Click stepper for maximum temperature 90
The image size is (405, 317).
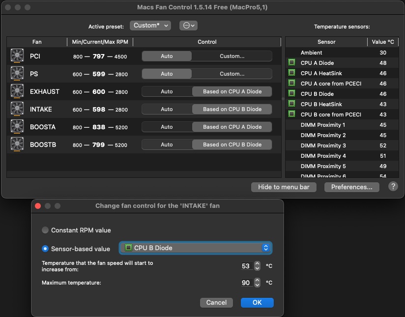click(257, 283)
